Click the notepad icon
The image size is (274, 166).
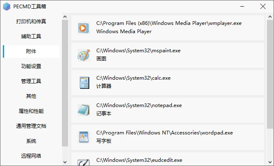click(x=84, y=110)
